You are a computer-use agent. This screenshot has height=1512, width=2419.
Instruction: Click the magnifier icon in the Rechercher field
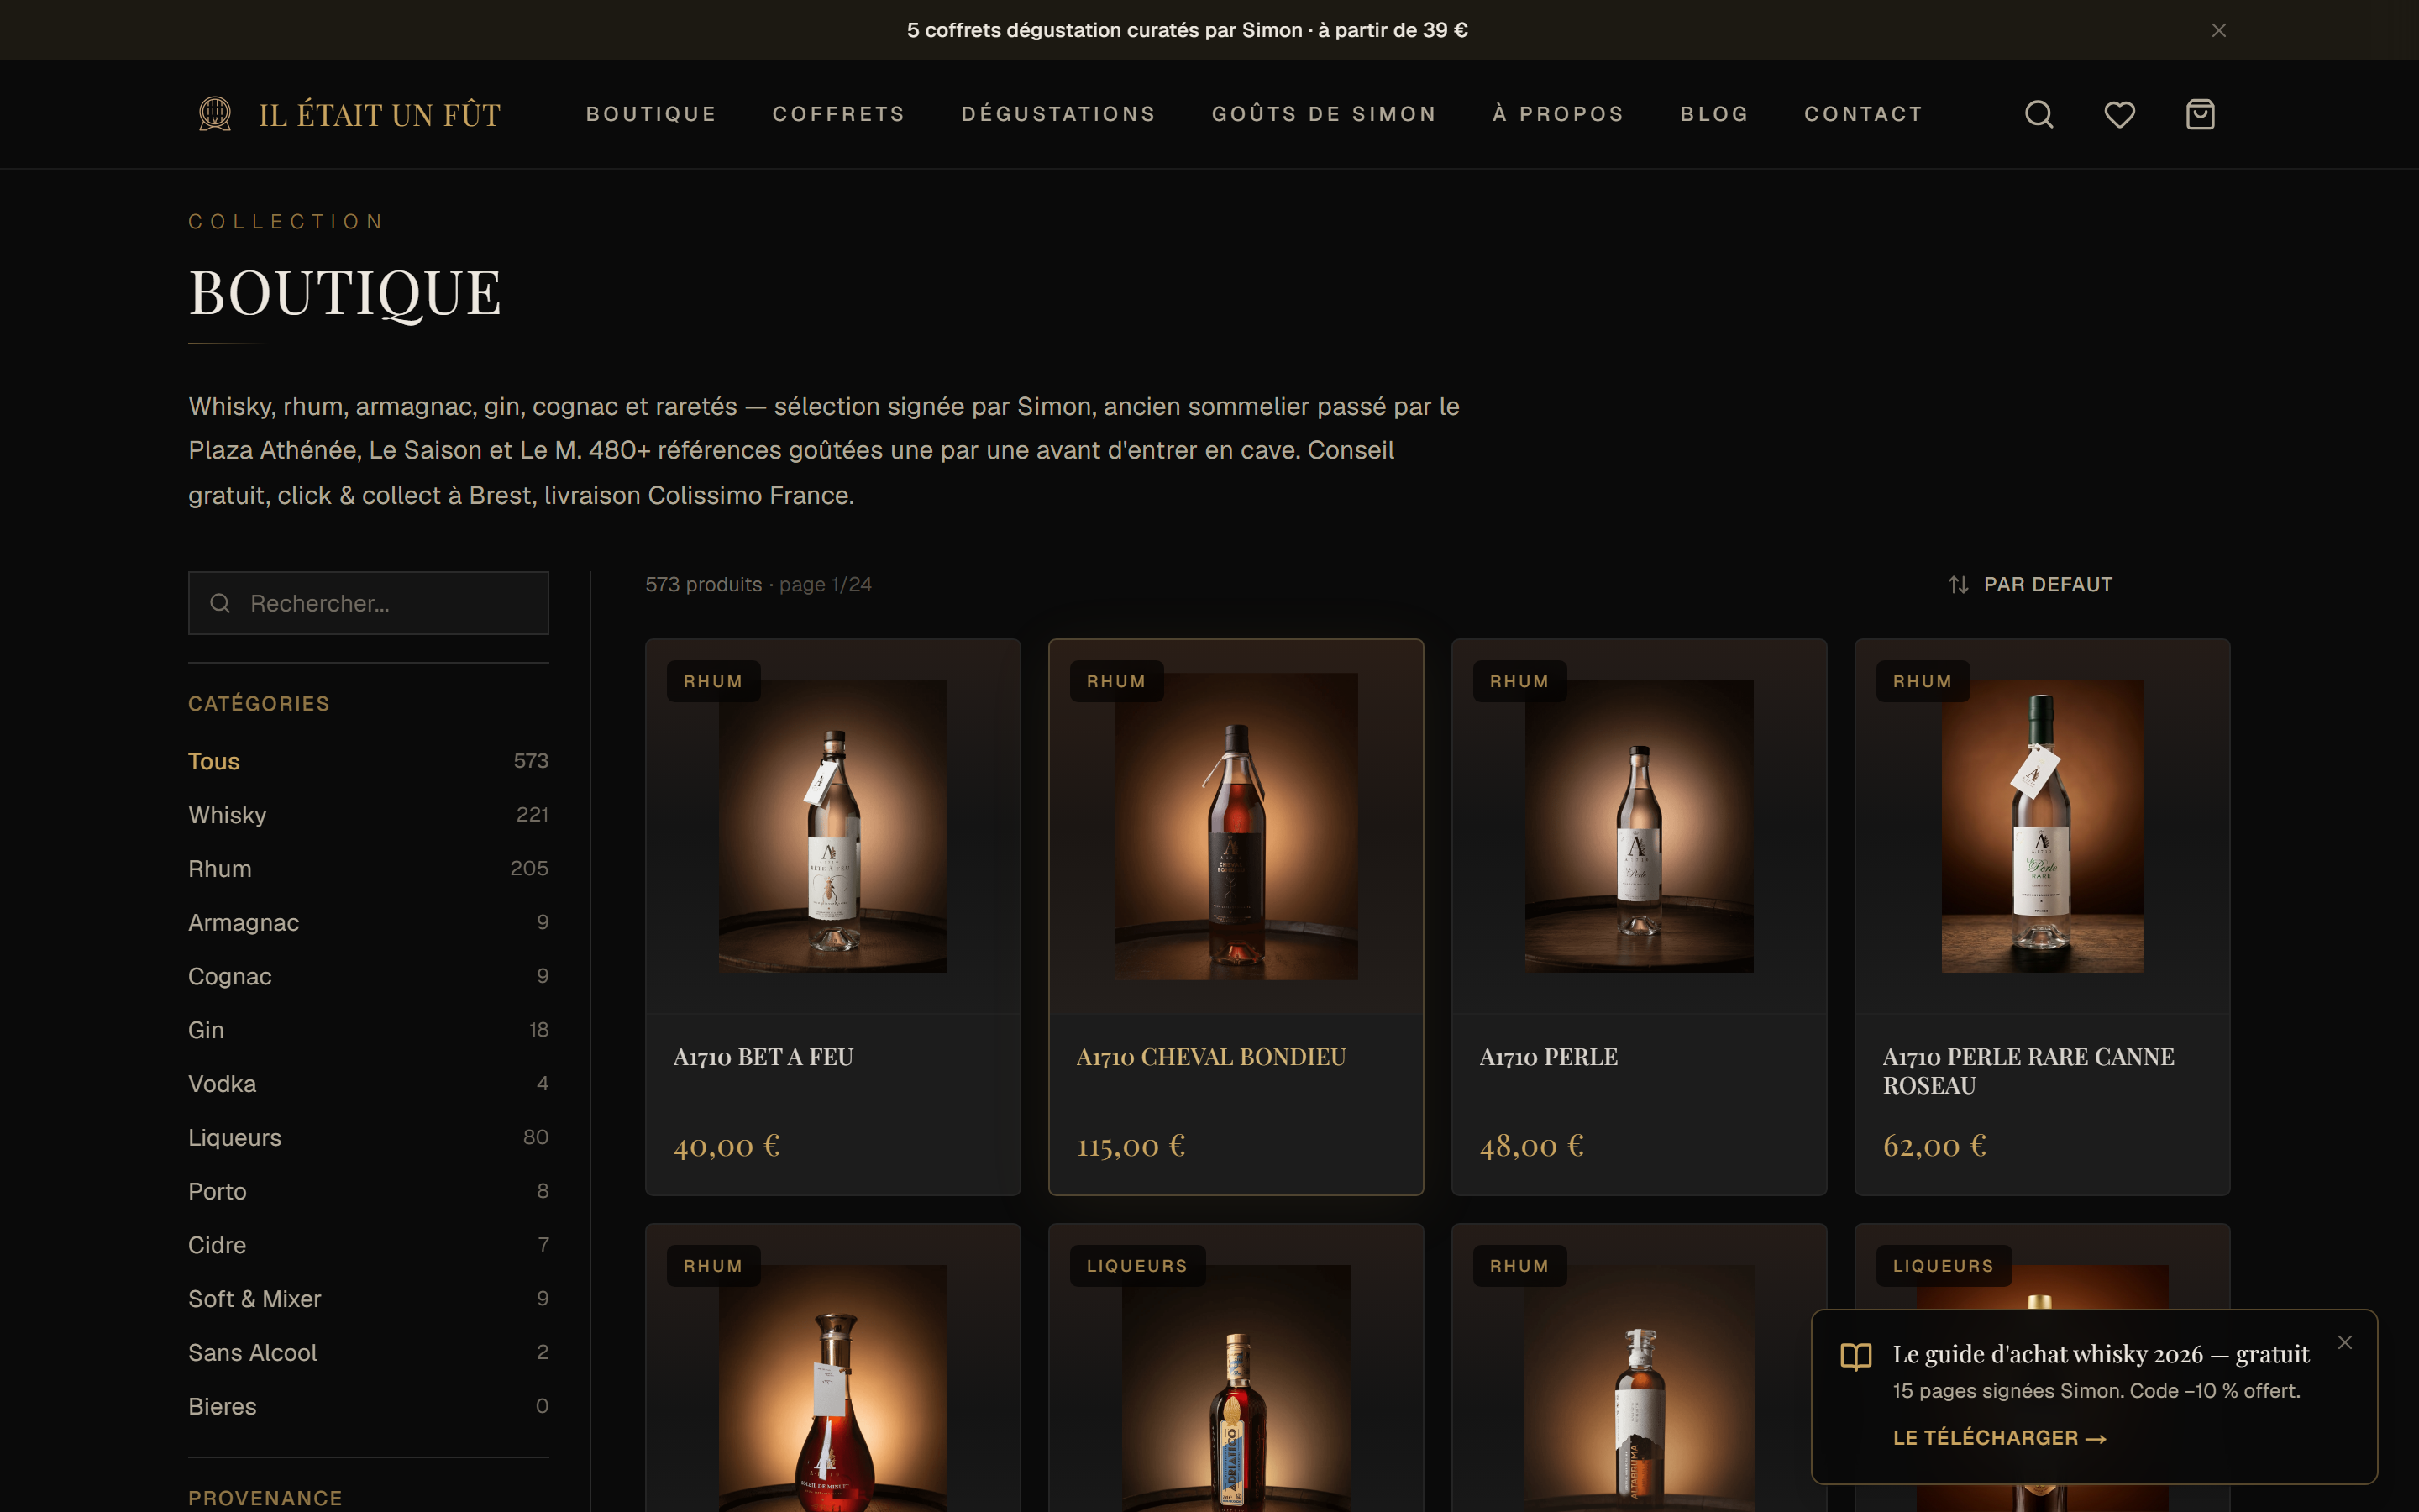click(x=220, y=603)
